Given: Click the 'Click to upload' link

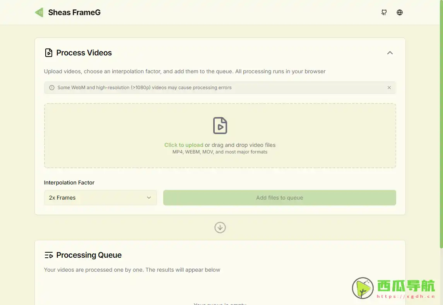Looking at the screenshot, I should 184,145.
